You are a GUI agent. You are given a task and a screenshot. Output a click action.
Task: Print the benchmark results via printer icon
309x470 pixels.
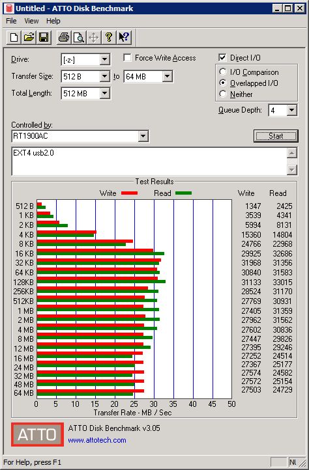pyautogui.click(x=64, y=38)
